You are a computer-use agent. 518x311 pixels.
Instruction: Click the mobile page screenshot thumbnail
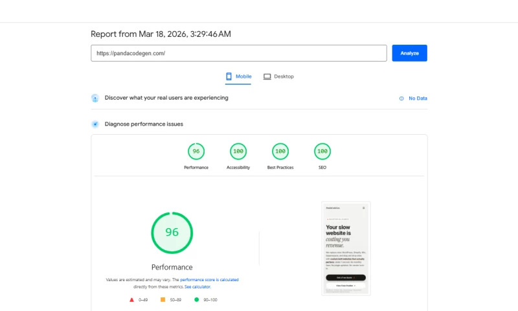click(x=346, y=248)
